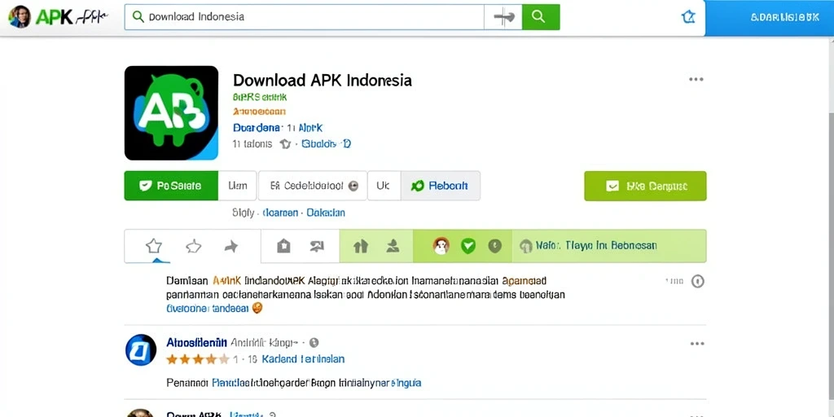Click the house icon in tab bar

[x=283, y=246]
